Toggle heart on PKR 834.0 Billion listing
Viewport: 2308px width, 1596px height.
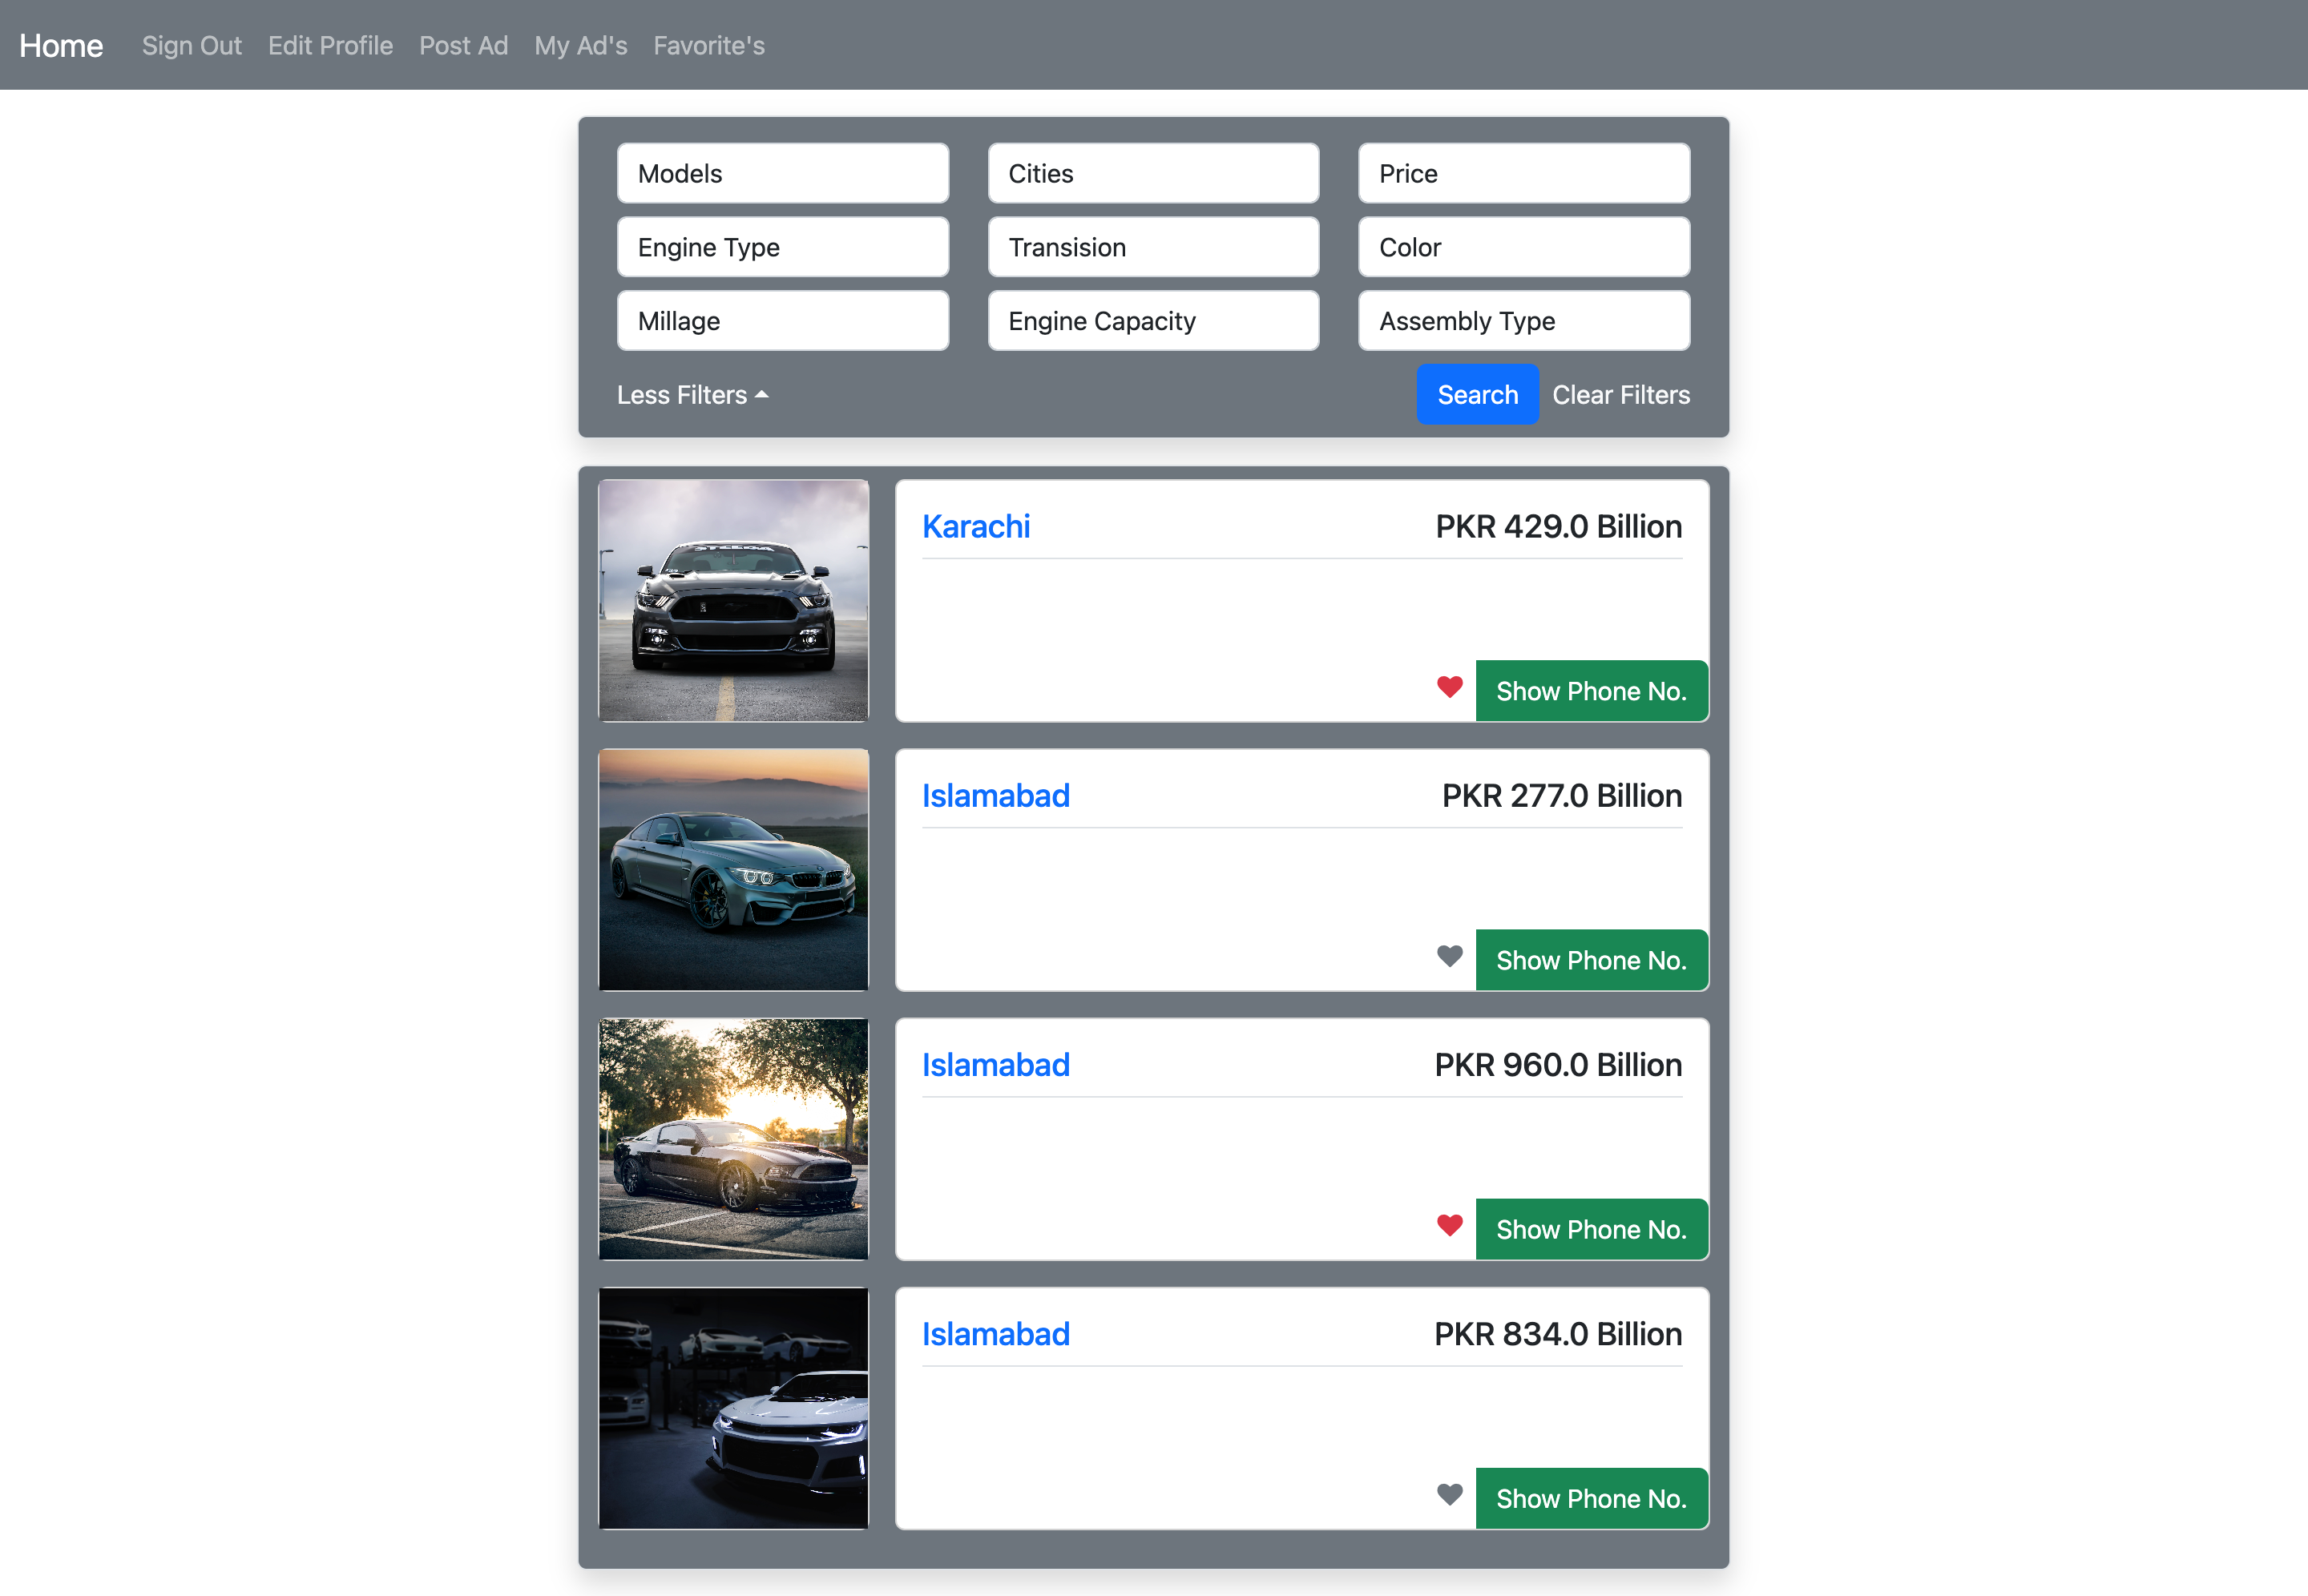[1449, 1494]
